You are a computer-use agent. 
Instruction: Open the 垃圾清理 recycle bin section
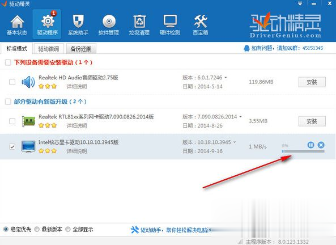point(139,25)
